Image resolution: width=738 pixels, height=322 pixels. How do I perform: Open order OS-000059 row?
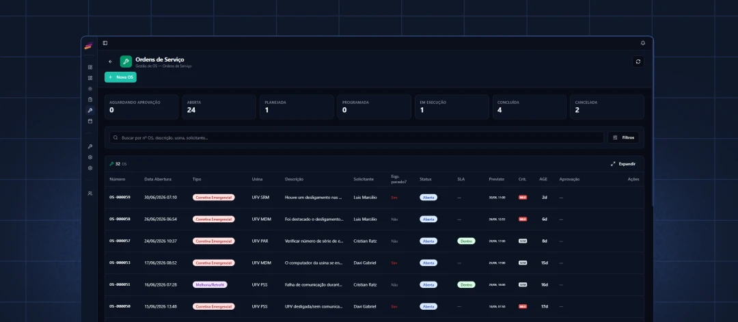pyautogui.click(x=374, y=198)
